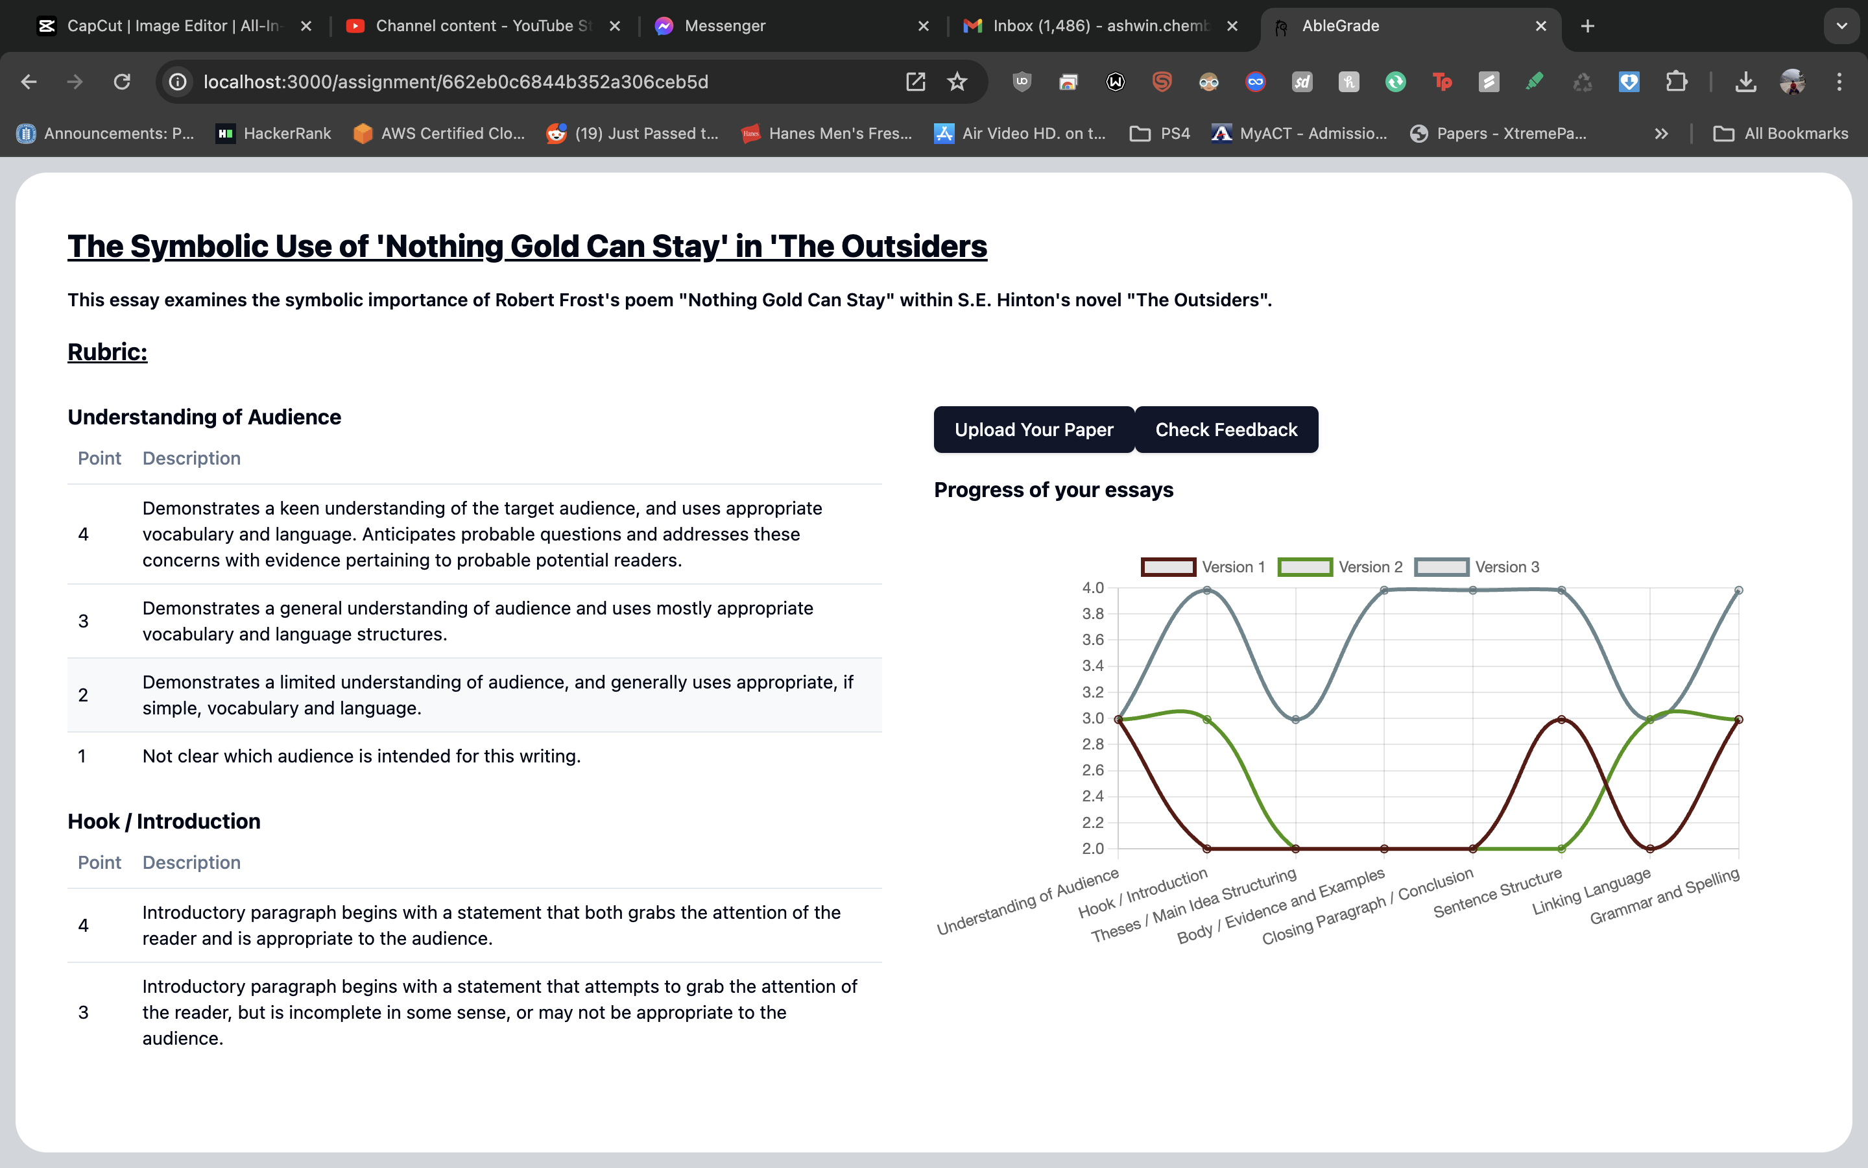Expand the hidden bookmarks chevron
Image resolution: width=1868 pixels, height=1168 pixels.
(1661, 134)
